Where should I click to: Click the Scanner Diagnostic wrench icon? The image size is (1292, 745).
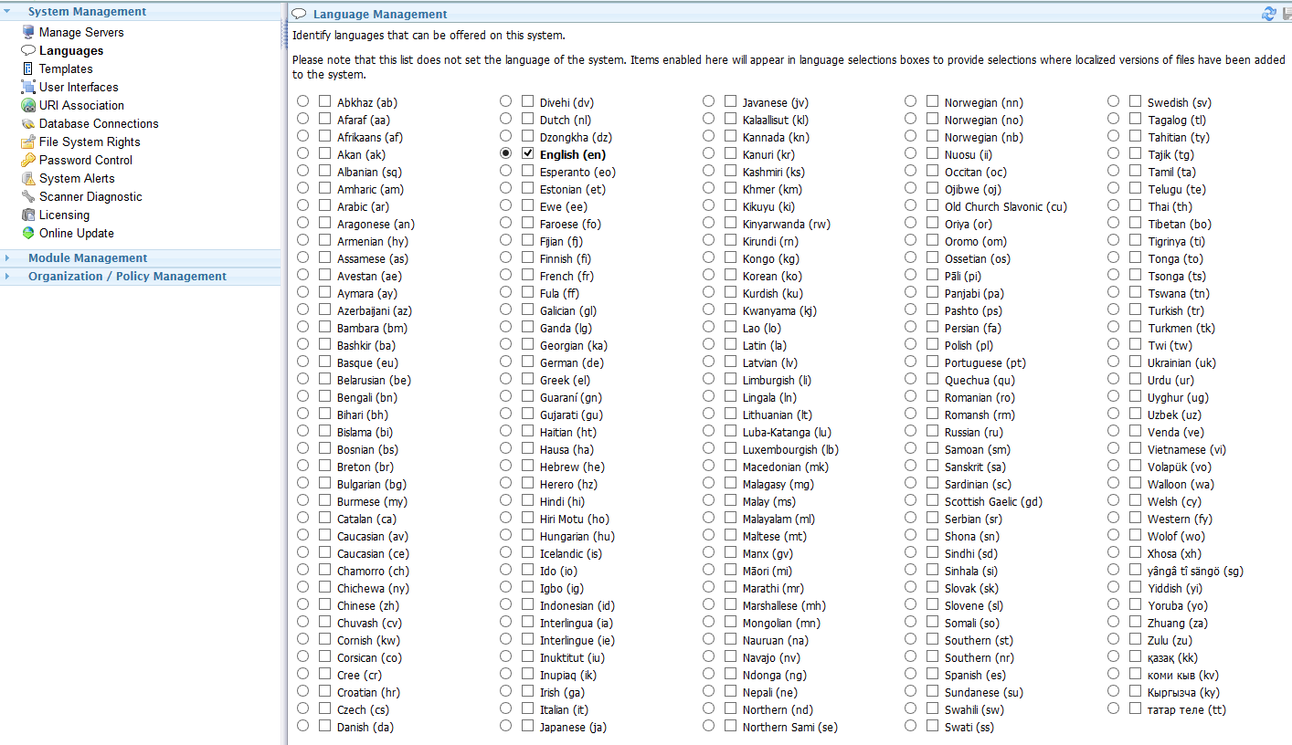28,196
